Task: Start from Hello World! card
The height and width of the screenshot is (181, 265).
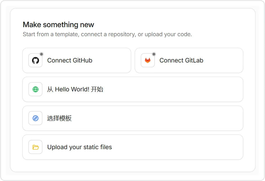Action: (133, 89)
